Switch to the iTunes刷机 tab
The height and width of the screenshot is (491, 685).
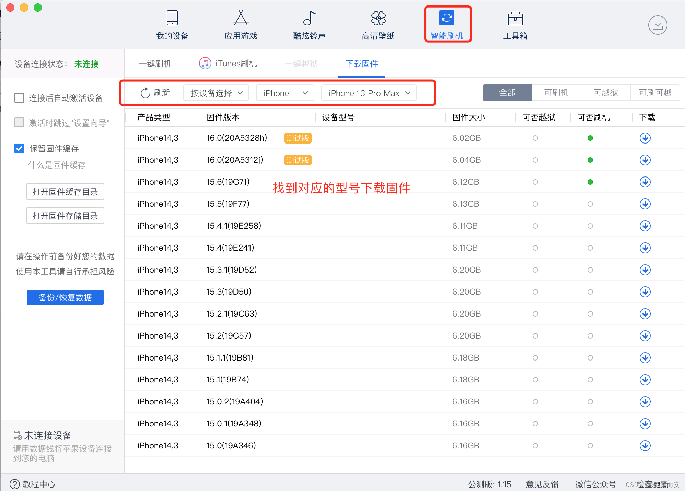click(228, 64)
